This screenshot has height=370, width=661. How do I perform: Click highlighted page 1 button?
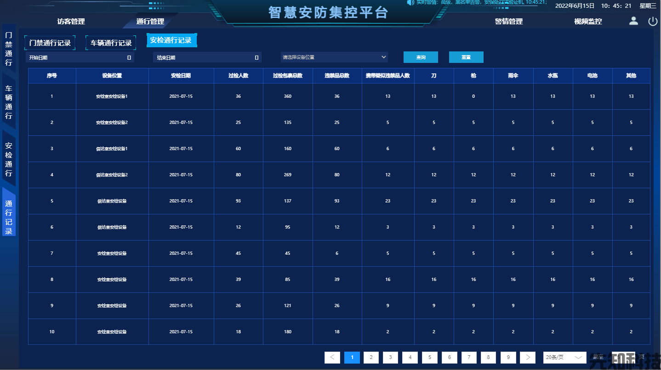coord(352,357)
